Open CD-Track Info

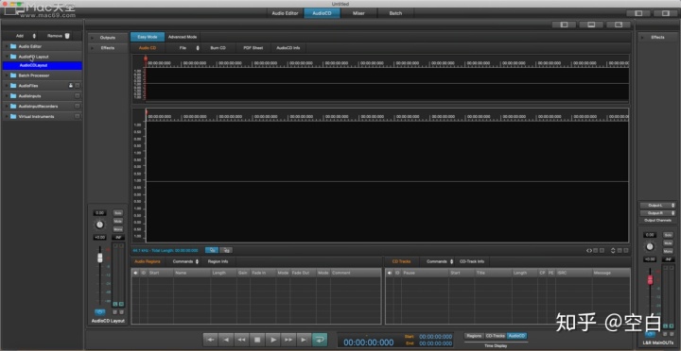pos(472,261)
